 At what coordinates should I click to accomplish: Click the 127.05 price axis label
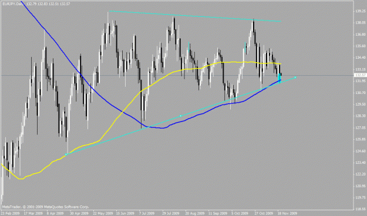coord(361,128)
